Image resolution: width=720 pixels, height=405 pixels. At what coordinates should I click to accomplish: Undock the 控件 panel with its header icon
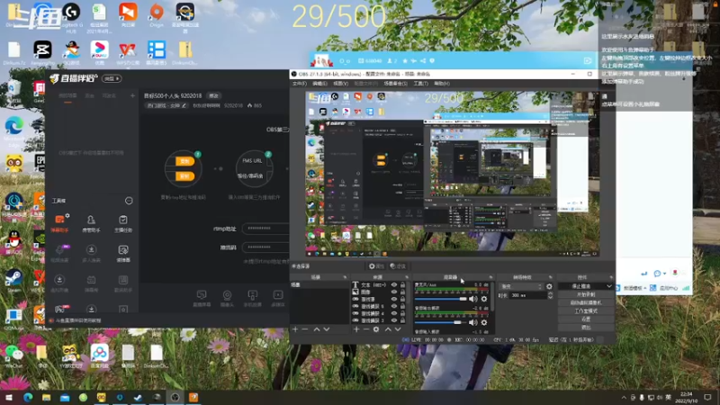click(611, 277)
